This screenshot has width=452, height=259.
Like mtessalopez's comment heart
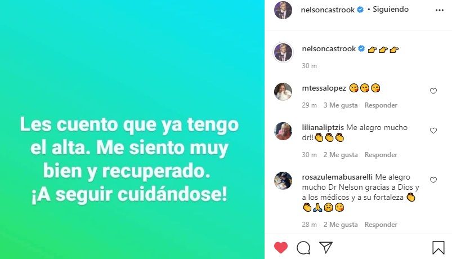pos(433,91)
